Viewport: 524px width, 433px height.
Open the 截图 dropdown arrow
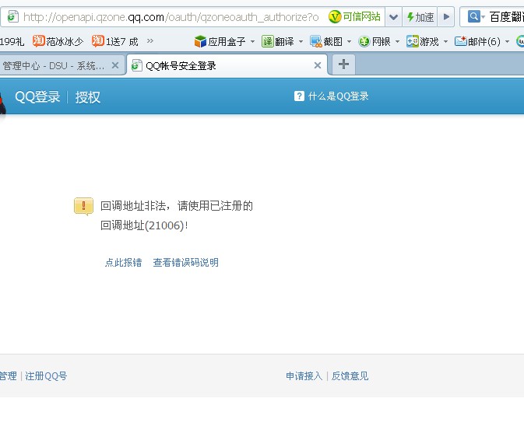[x=349, y=41]
